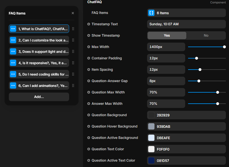This screenshot has width=229, height=167.
Task: Set Show Timestamp to Yes
Action: [x=167, y=36]
